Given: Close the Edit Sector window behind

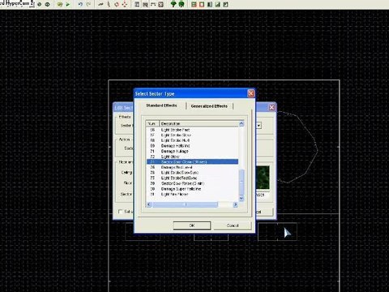Looking at the screenshot, I should click(271, 107).
